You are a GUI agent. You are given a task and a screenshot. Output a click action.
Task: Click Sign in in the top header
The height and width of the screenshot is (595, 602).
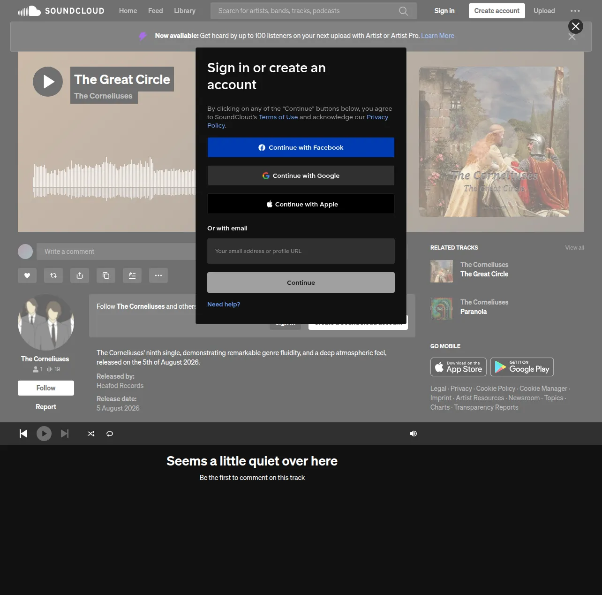click(444, 11)
